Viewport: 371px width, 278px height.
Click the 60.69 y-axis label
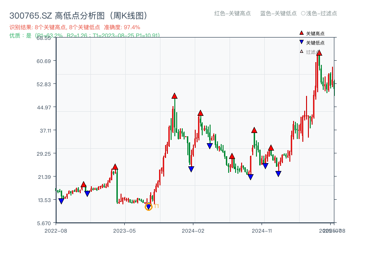coord(44,61)
